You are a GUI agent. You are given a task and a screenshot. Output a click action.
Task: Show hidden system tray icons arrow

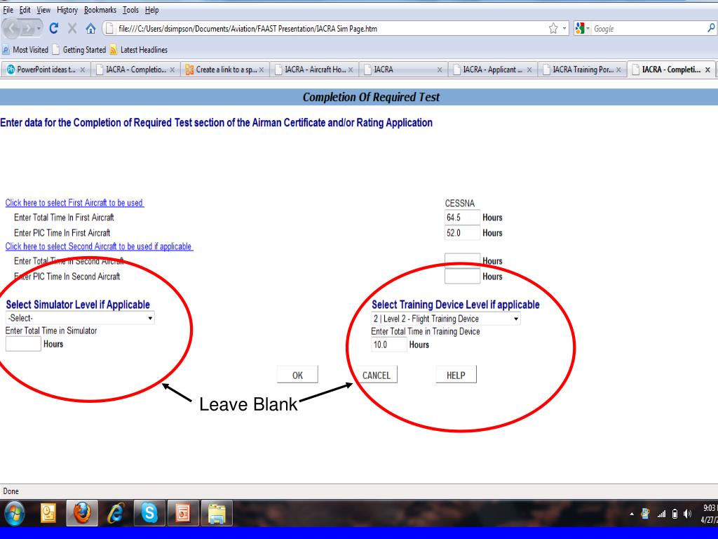coord(632,514)
